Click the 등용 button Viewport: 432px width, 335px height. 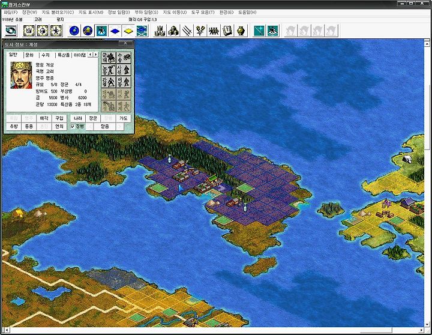point(29,126)
